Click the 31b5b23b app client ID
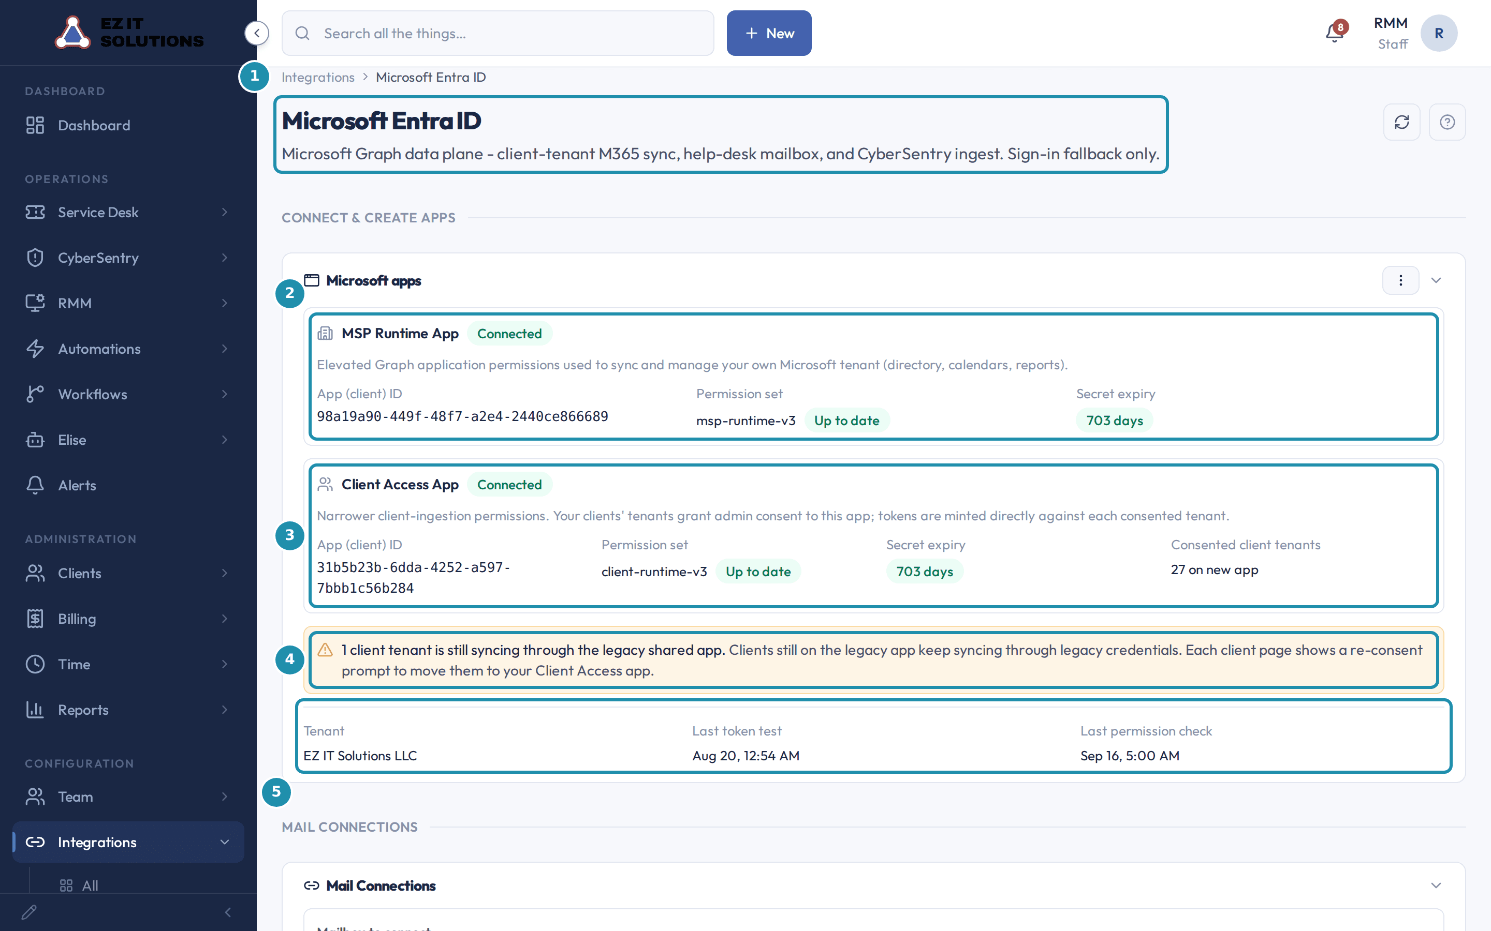Viewport: 1491px width, 931px height. (414, 578)
